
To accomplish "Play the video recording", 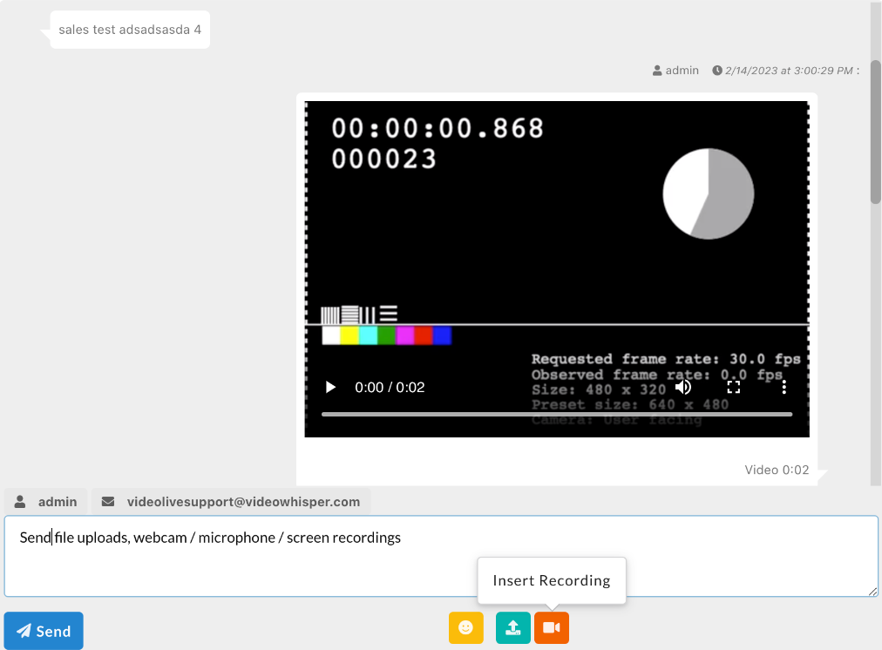I will (331, 388).
